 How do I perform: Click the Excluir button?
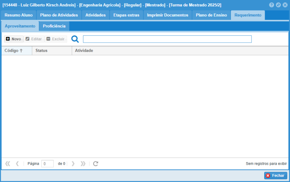(x=55, y=39)
